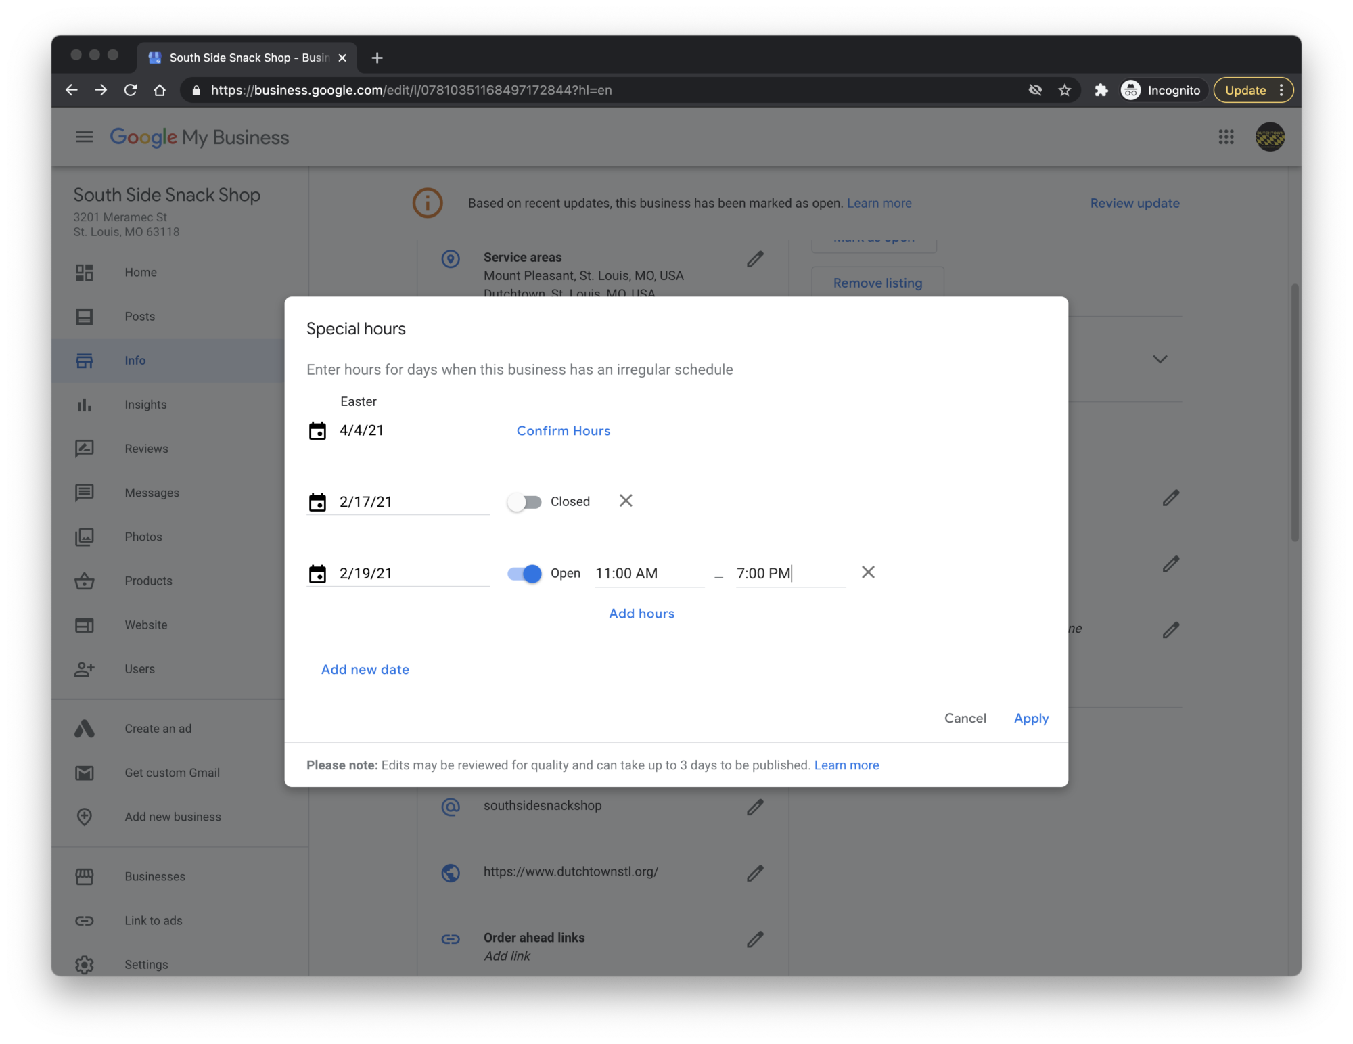Image resolution: width=1353 pixels, height=1044 pixels.
Task: Open the hamburger main menu
Action: 84,137
